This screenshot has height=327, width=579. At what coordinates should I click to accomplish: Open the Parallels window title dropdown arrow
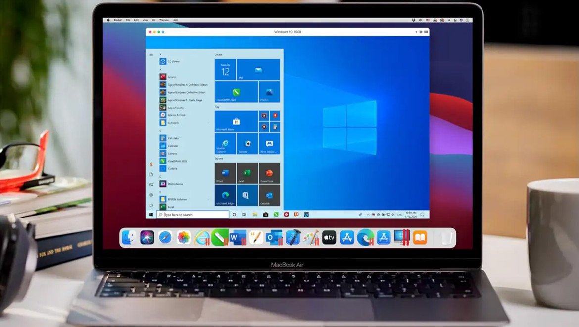pos(416,32)
